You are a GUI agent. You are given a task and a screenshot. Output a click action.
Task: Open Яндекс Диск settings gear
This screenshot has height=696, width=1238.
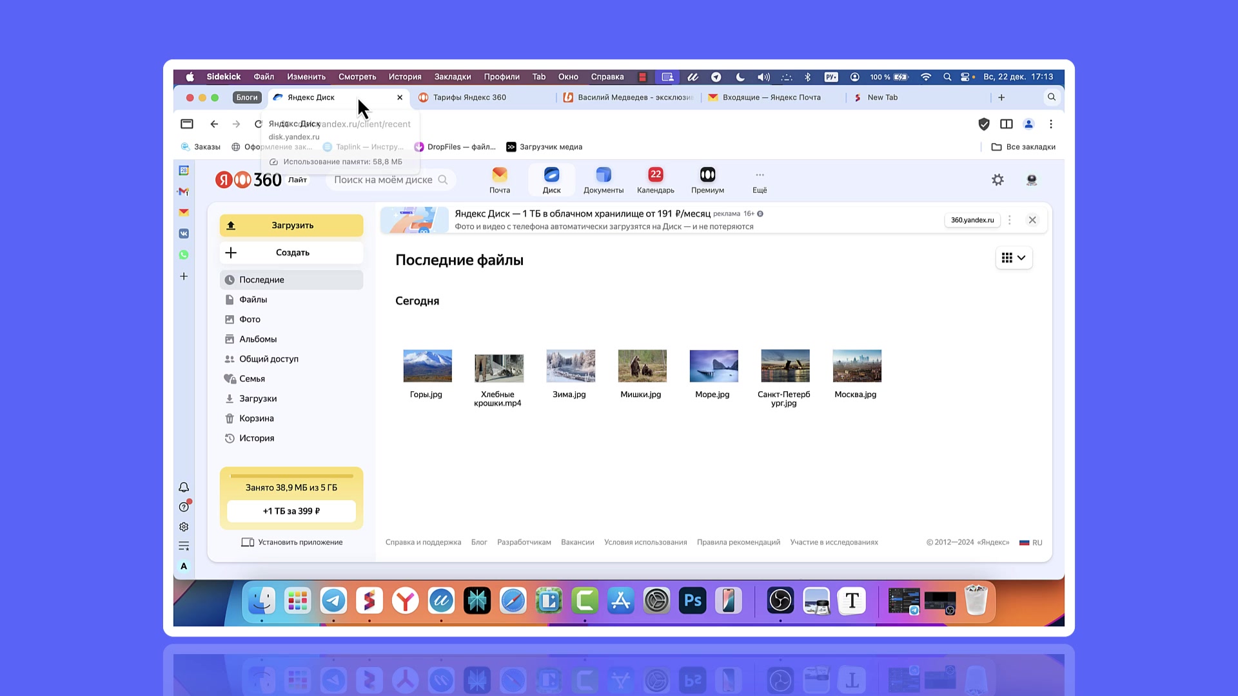(997, 180)
